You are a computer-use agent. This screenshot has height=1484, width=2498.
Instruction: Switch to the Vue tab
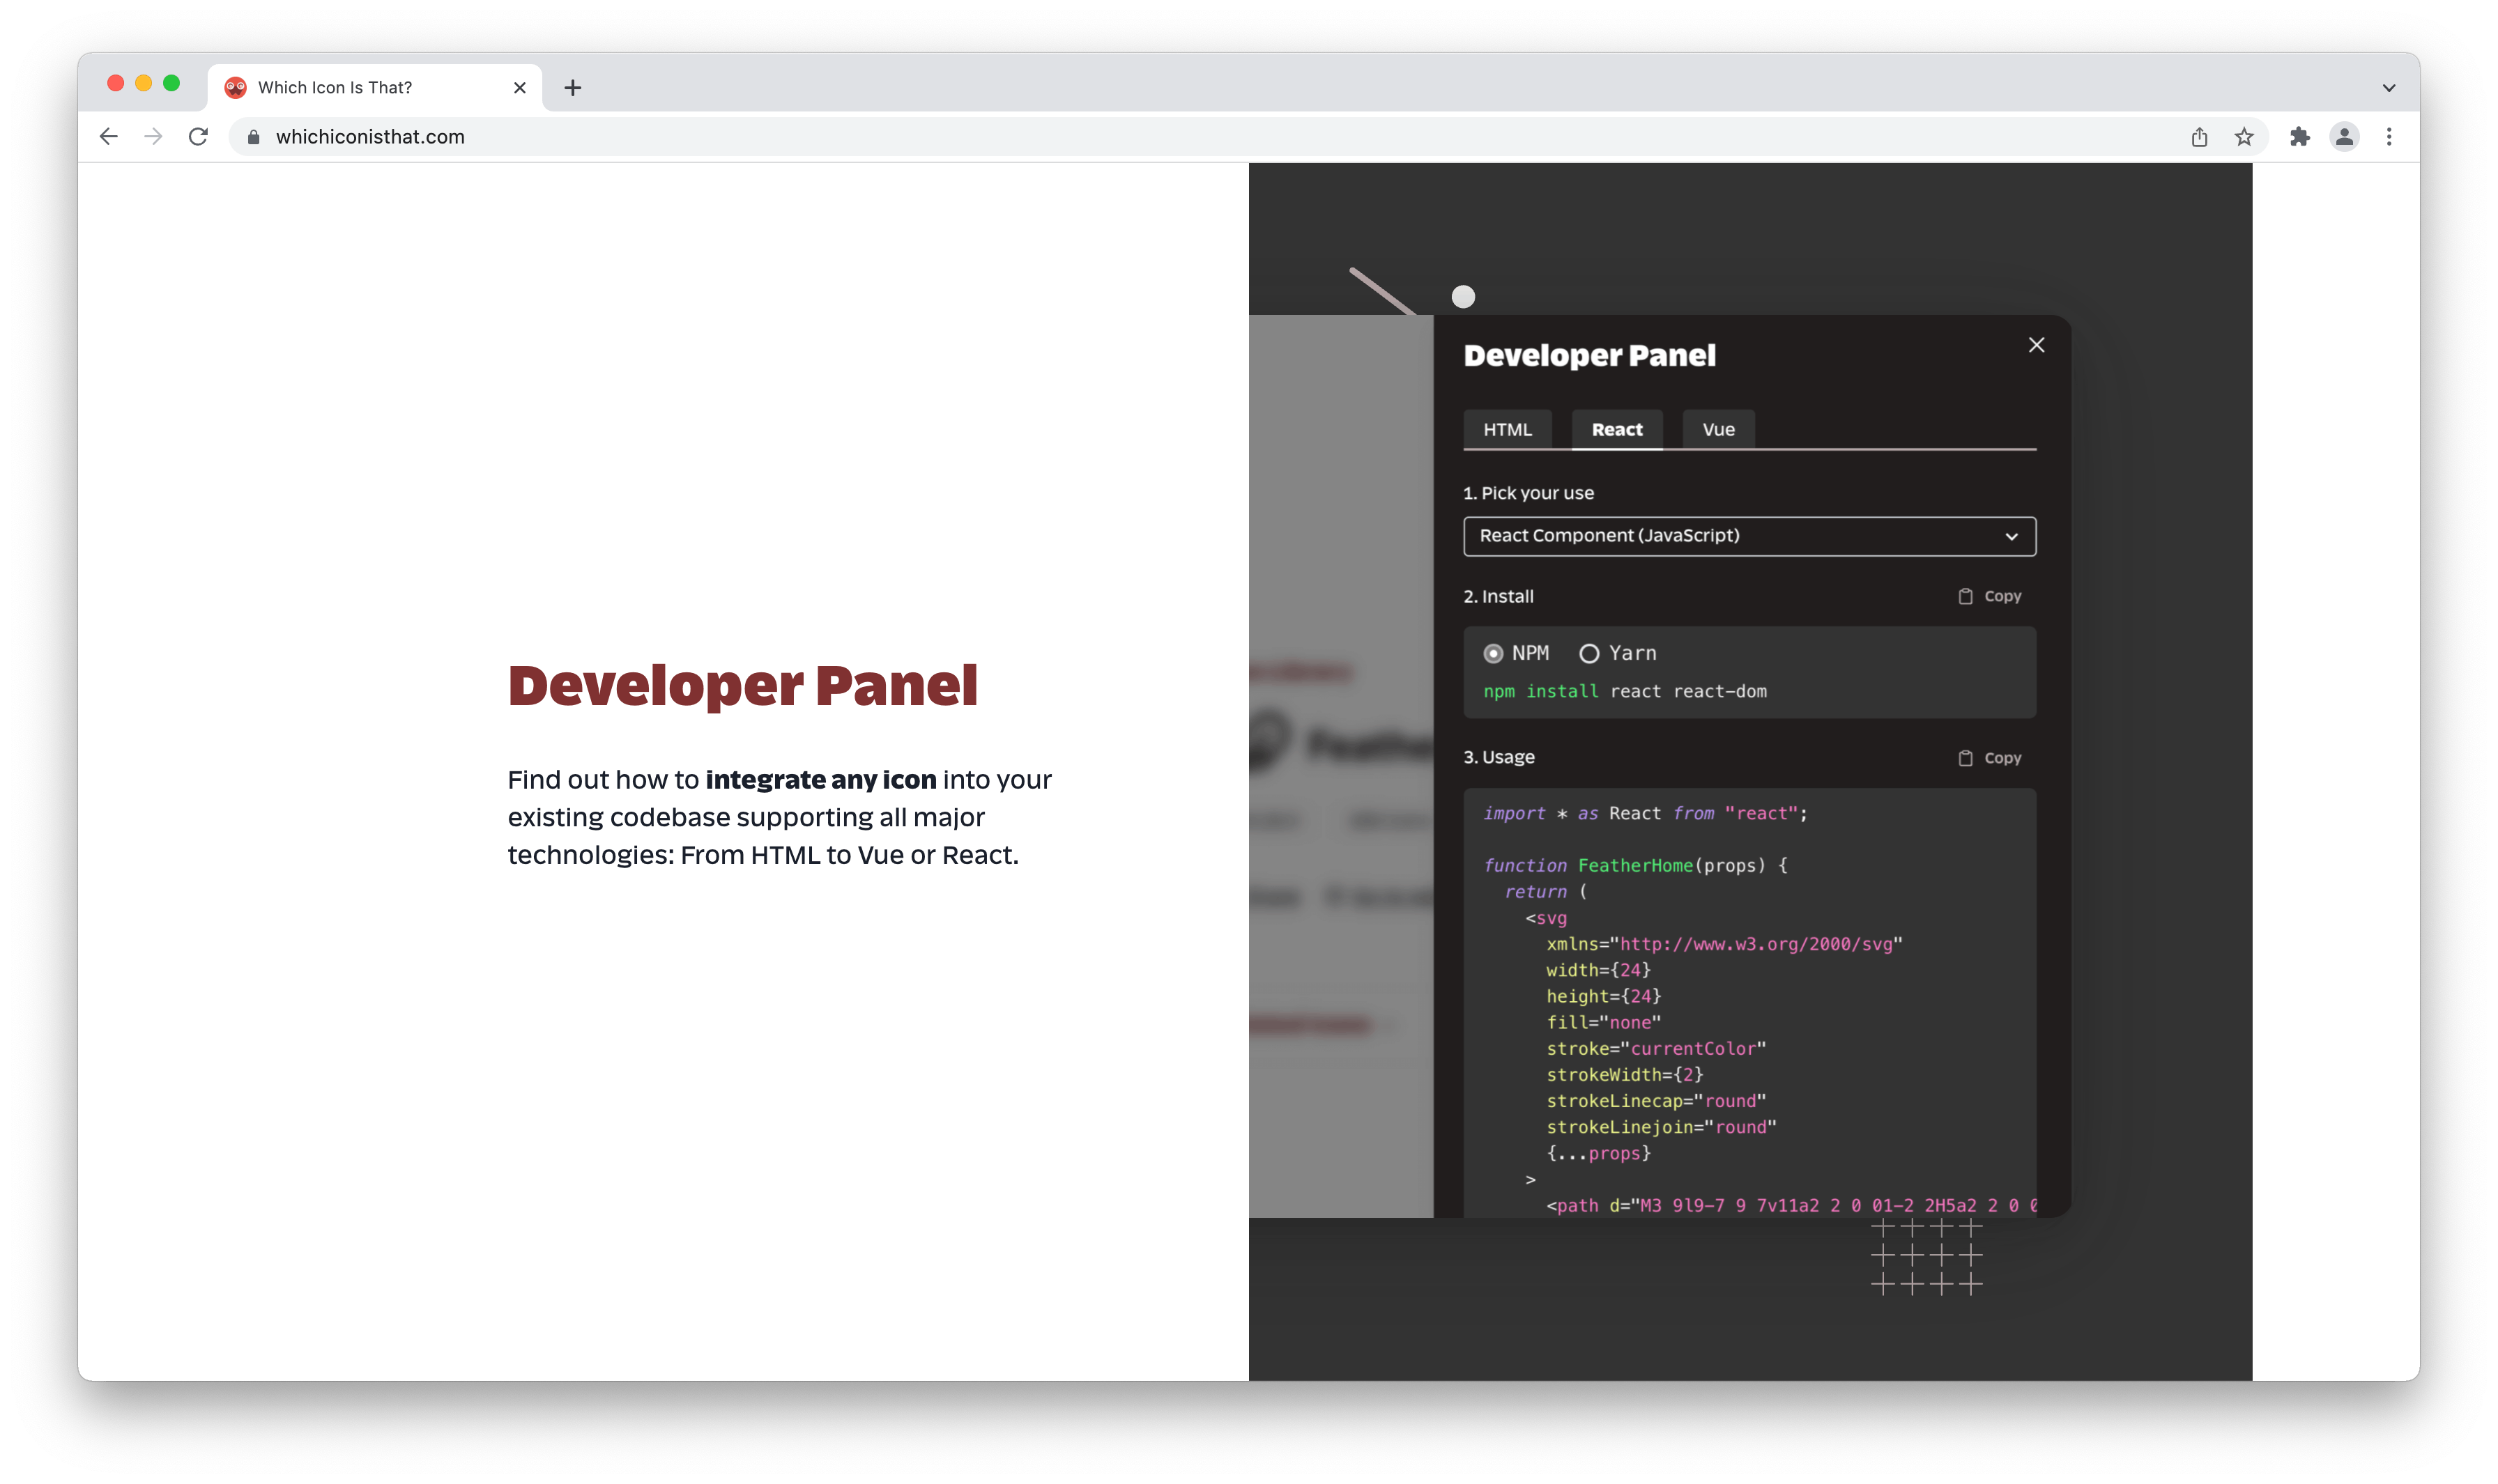pos(1717,429)
